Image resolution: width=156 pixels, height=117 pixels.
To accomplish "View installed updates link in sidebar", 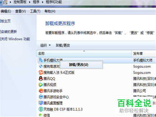I will pyautogui.click(x=8, y=32).
